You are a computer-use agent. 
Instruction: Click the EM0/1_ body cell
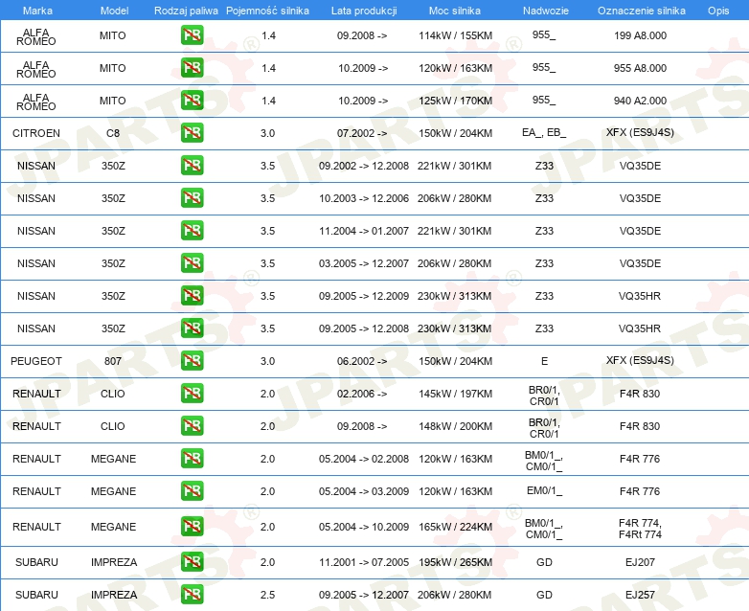coord(544,490)
